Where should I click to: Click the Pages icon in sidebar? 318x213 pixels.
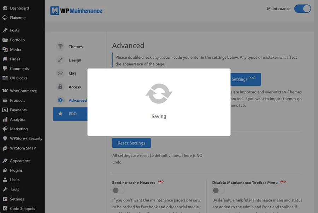(5, 59)
